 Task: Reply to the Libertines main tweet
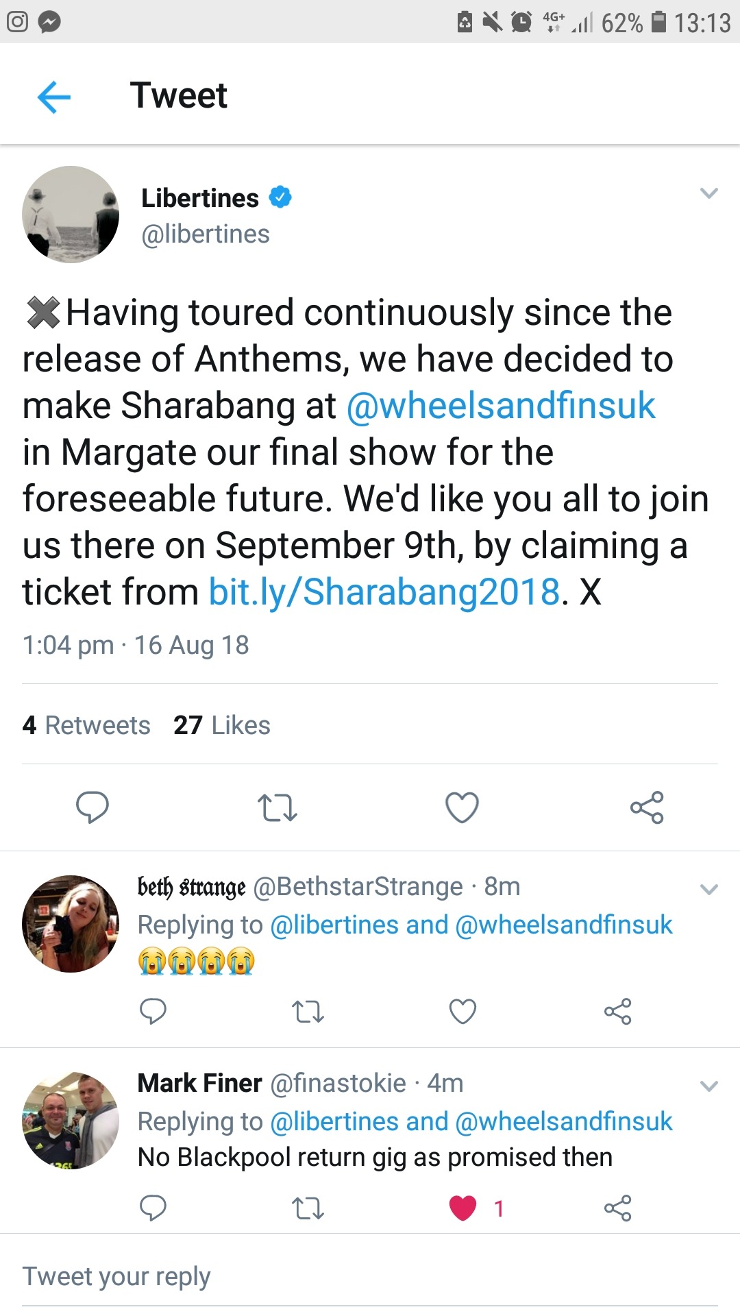pyautogui.click(x=92, y=807)
